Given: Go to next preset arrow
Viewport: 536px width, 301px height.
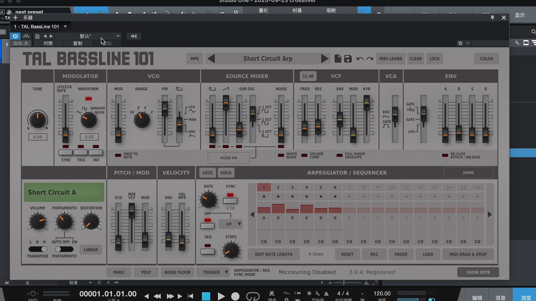Looking at the screenshot, I should (324, 59).
